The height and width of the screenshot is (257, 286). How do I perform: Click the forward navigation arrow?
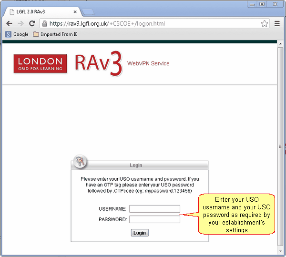pos(20,23)
